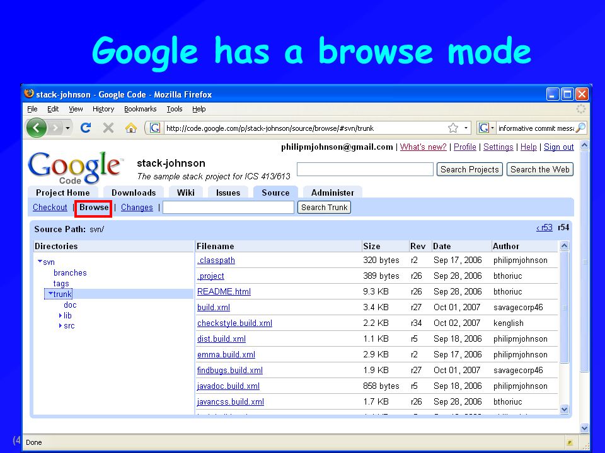Click the search magnifier icon
The width and height of the screenshot is (605, 453).
[580, 128]
